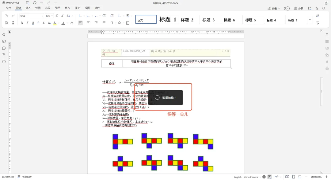Activate the Copy Style paintbrush
The width and height of the screenshot is (331, 180).
coord(13,23)
